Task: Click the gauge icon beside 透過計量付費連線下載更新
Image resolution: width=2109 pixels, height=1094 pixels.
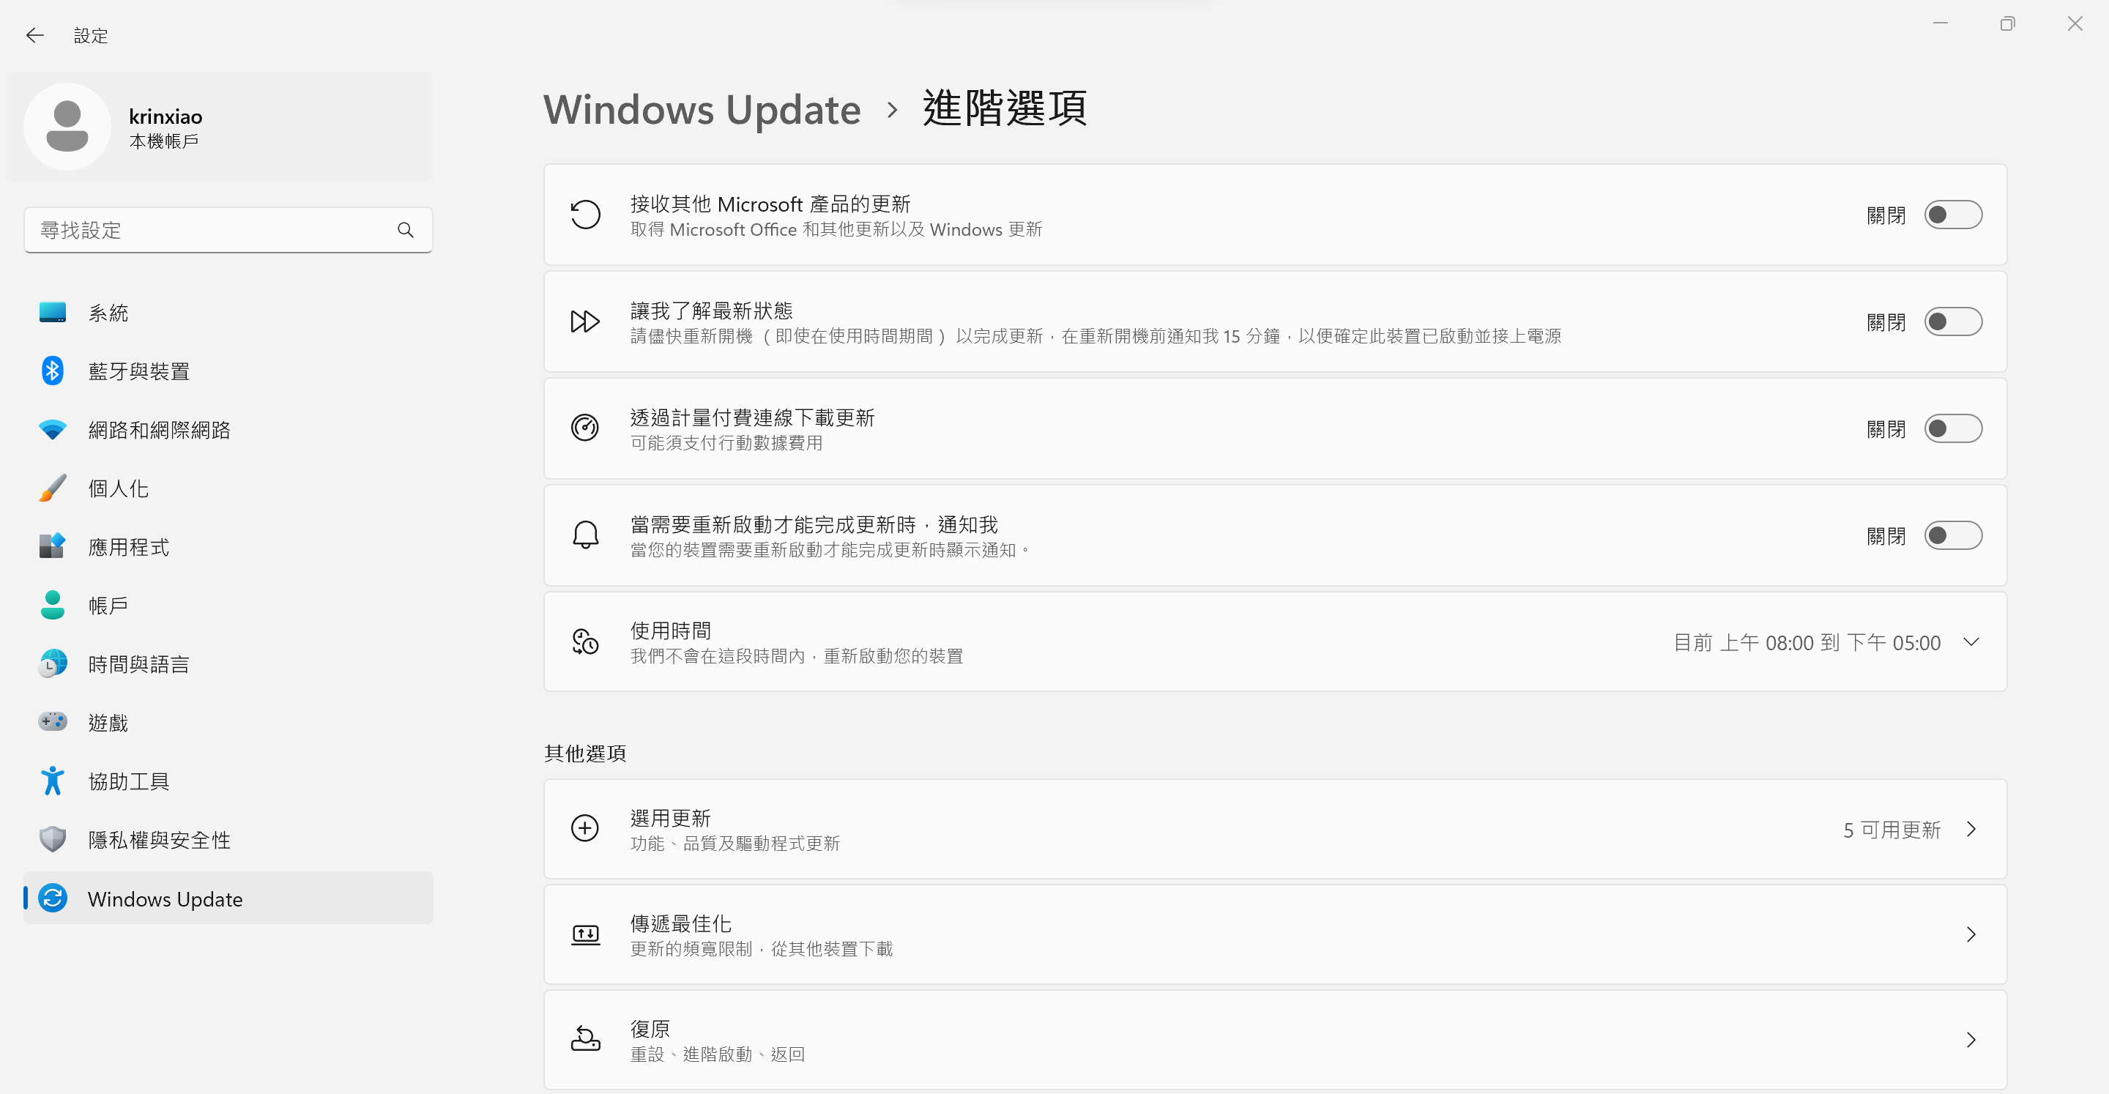Action: pyautogui.click(x=585, y=428)
